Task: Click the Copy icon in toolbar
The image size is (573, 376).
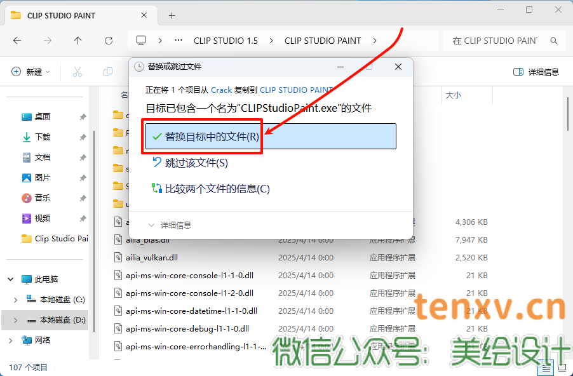Action: point(108,72)
